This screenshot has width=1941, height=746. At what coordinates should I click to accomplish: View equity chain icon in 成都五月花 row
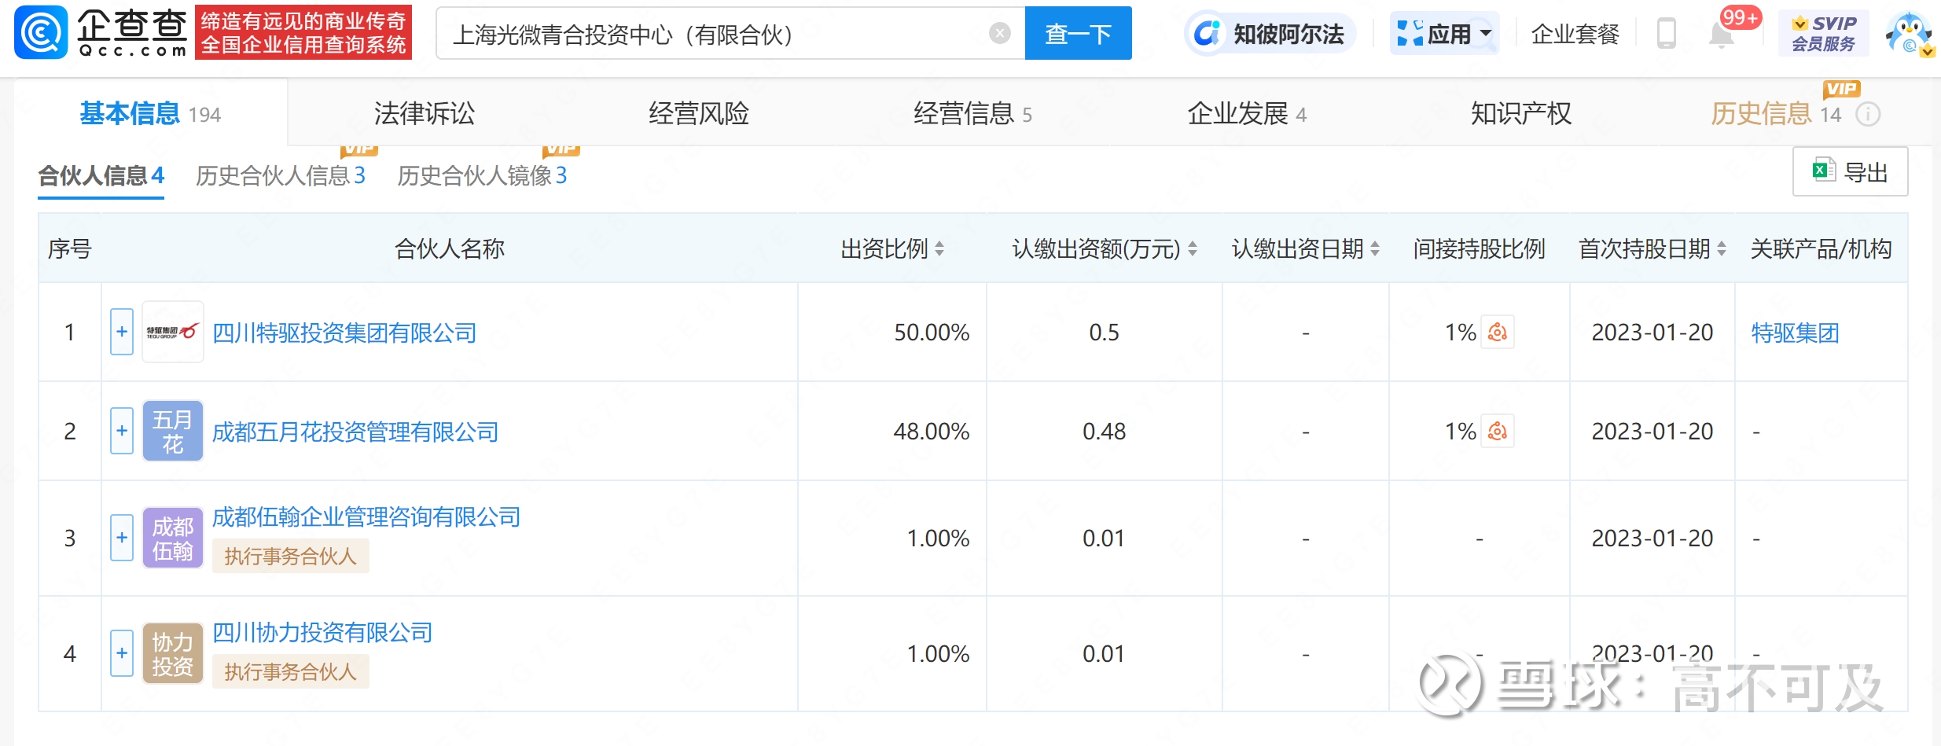1498,431
